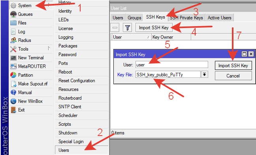Open the SSH Private Keys tab
The height and width of the screenshot is (155, 256).
[x=186, y=18]
